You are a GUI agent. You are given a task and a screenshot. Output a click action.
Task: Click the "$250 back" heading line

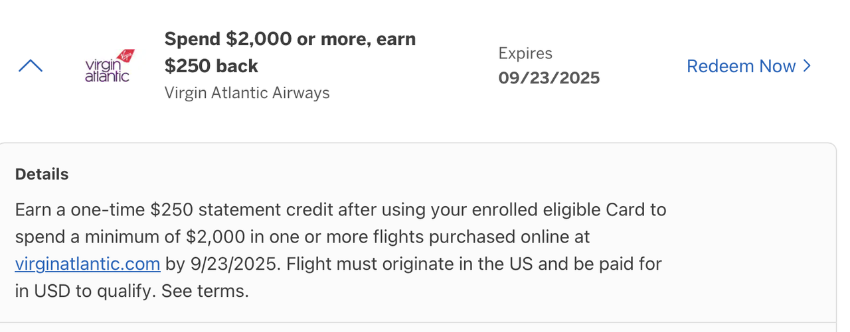pyautogui.click(x=211, y=66)
